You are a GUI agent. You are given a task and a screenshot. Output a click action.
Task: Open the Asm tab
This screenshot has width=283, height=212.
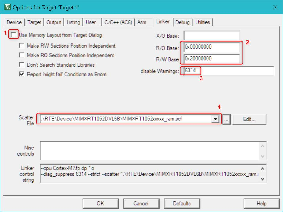click(142, 22)
